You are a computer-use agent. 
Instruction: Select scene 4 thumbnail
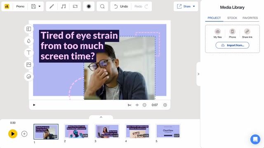pyautogui.click(x=137, y=131)
